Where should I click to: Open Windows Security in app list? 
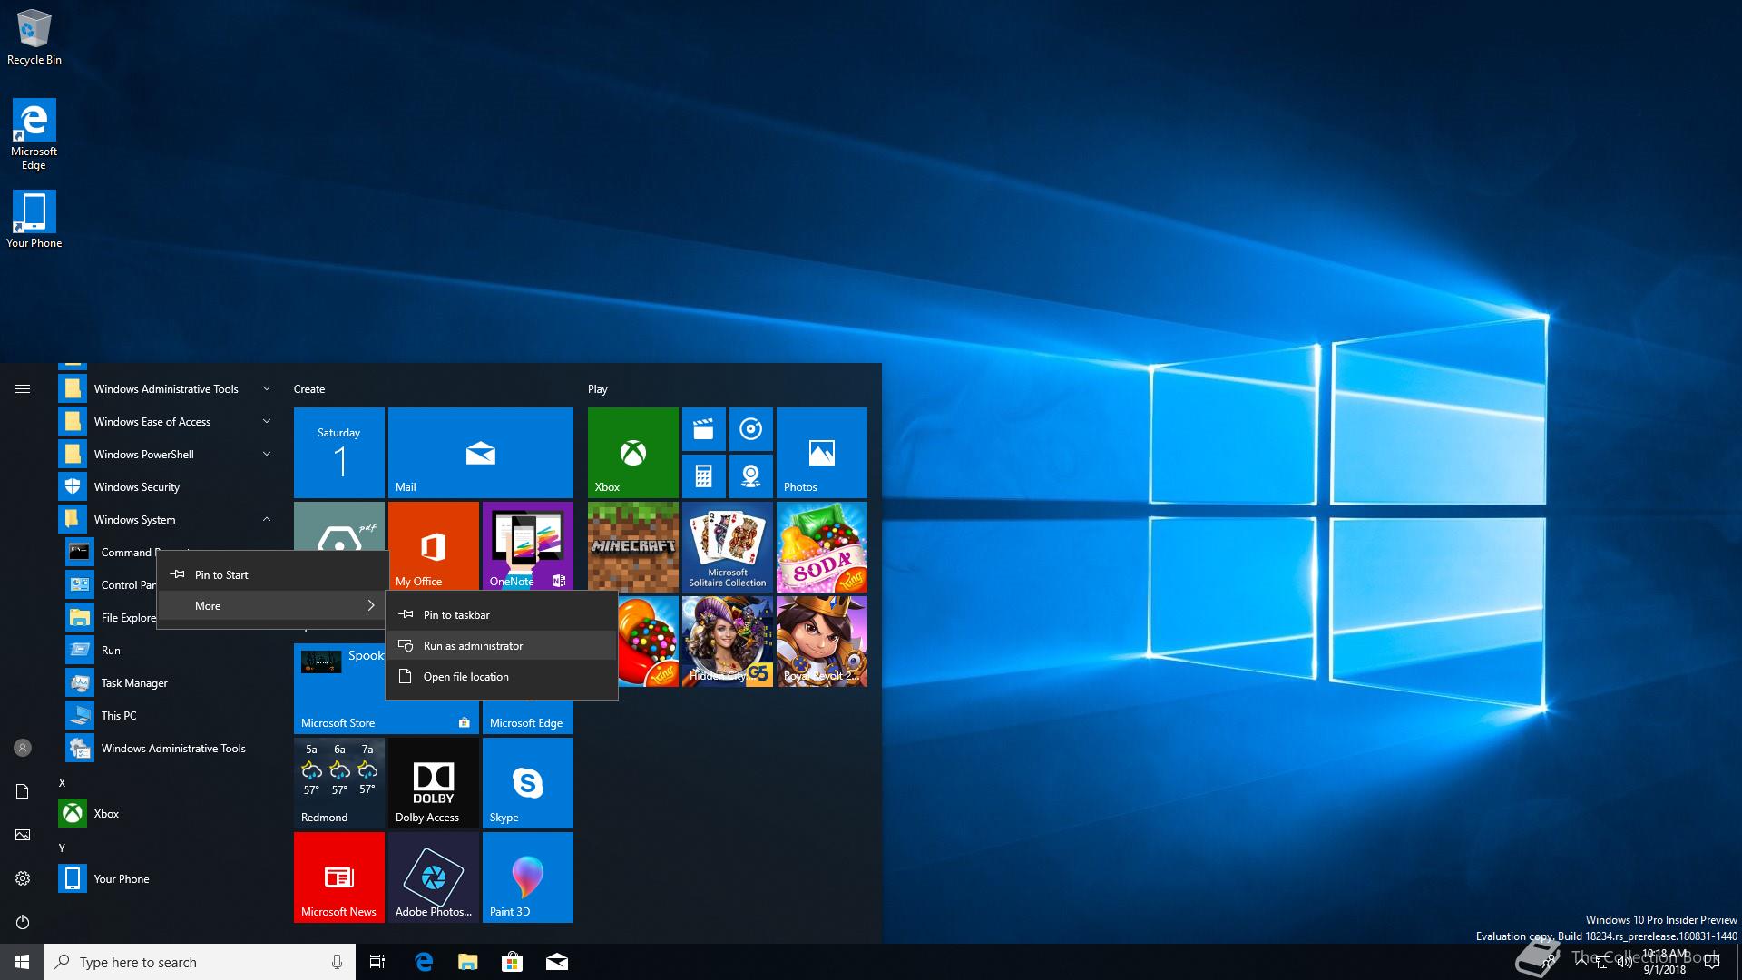[167, 486]
